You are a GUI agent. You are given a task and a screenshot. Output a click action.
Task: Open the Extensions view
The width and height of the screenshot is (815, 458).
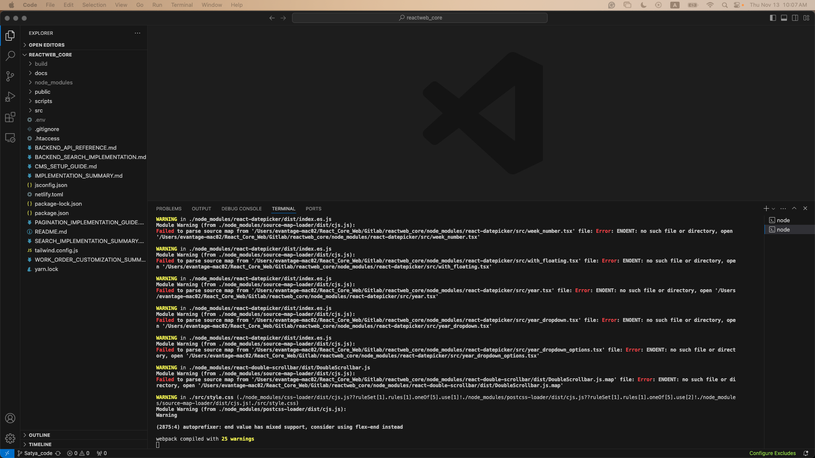click(10, 117)
